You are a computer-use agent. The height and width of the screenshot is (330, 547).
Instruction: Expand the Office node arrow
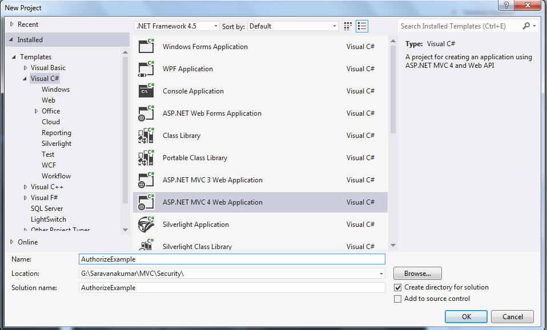(36, 111)
